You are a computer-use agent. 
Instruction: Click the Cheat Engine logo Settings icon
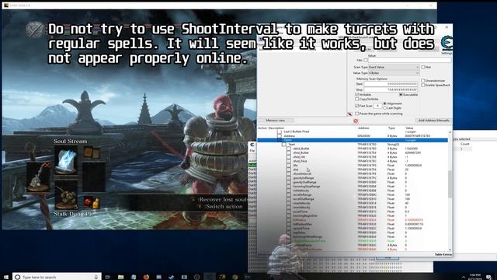tap(447, 44)
